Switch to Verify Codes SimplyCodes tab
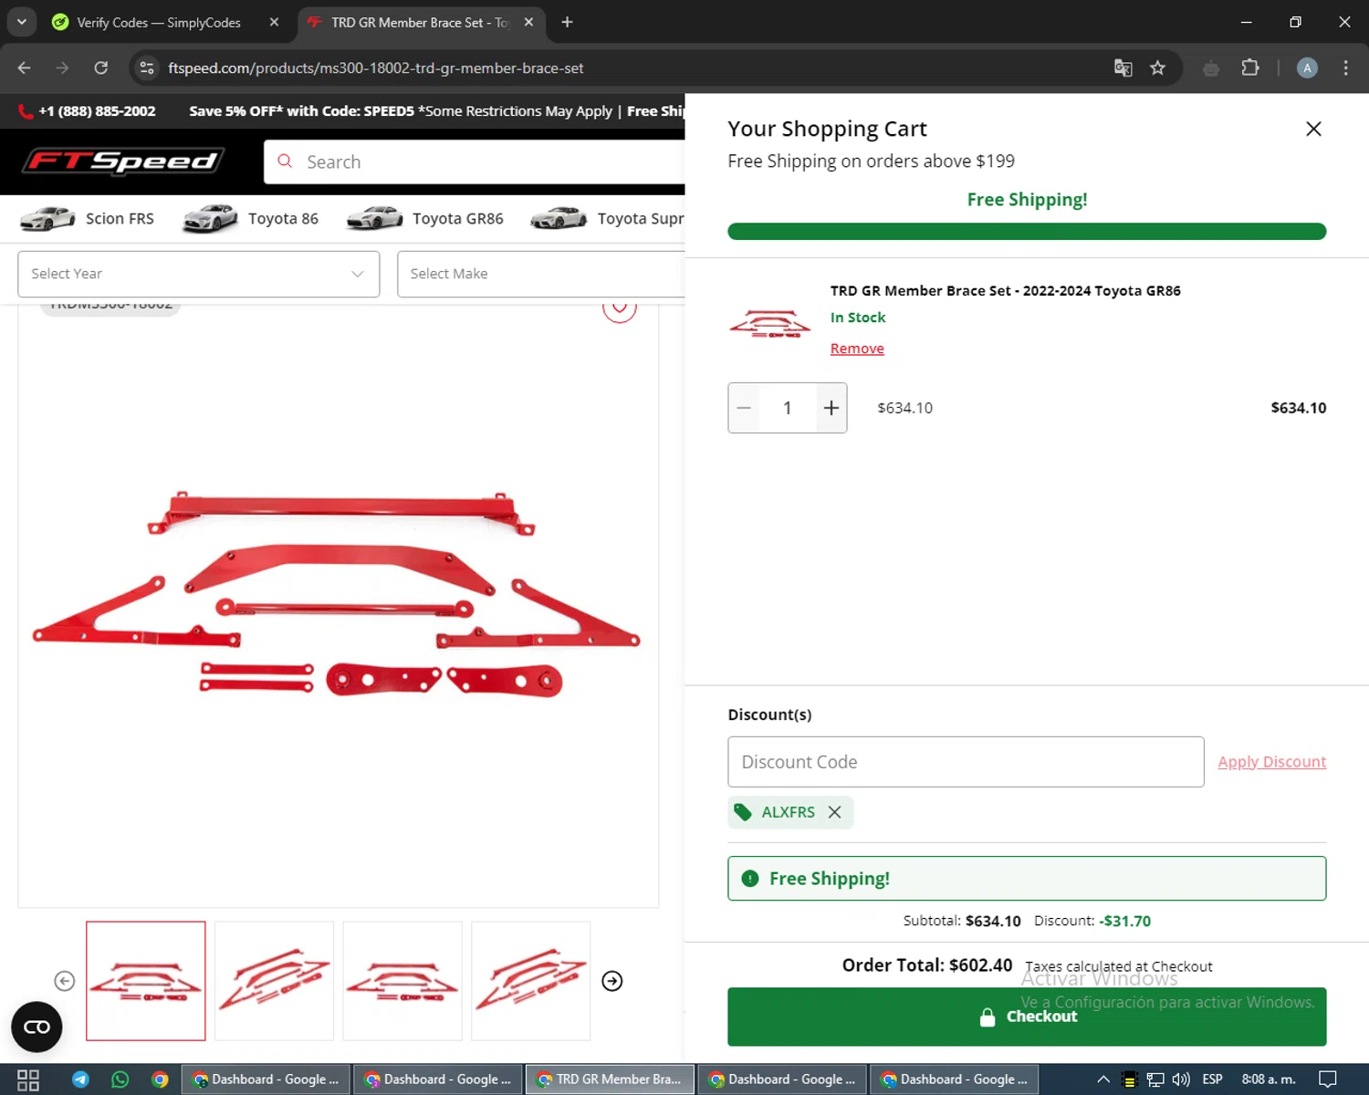 (159, 22)
